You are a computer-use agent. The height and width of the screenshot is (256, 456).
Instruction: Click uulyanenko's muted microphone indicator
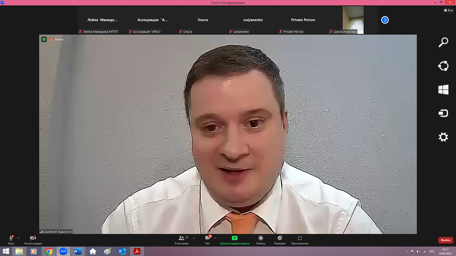tap(230, 32)
